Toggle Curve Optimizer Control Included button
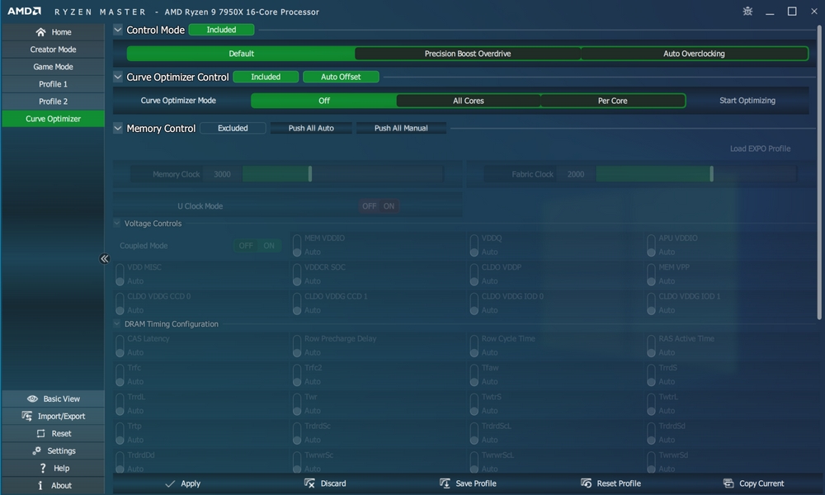This screenshot has height=495, width=825. 266,77
